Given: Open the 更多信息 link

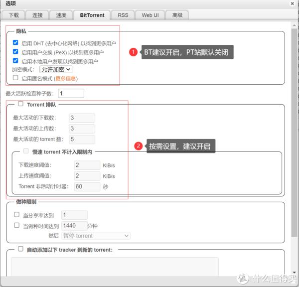Looking at the screenshot, I should 65,78.
